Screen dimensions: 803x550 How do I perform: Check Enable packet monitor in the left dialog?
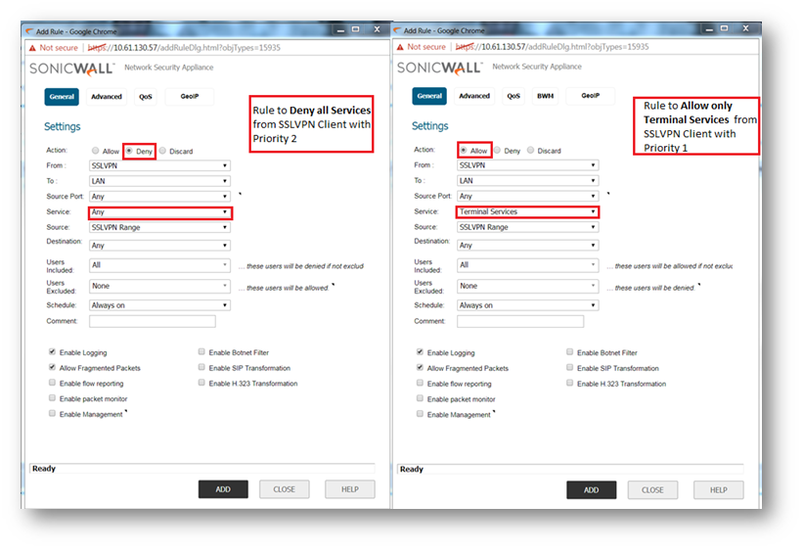point(52,399)
